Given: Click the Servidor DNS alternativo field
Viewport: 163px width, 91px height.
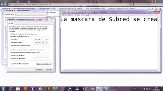Looking at the screenshot, I should pos(41,58).
